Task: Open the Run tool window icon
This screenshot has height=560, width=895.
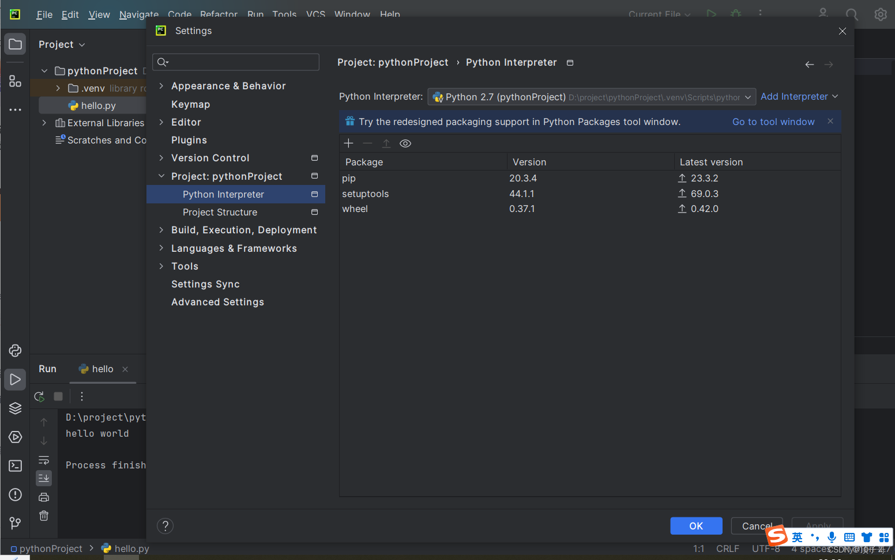Action: [16, 379]
